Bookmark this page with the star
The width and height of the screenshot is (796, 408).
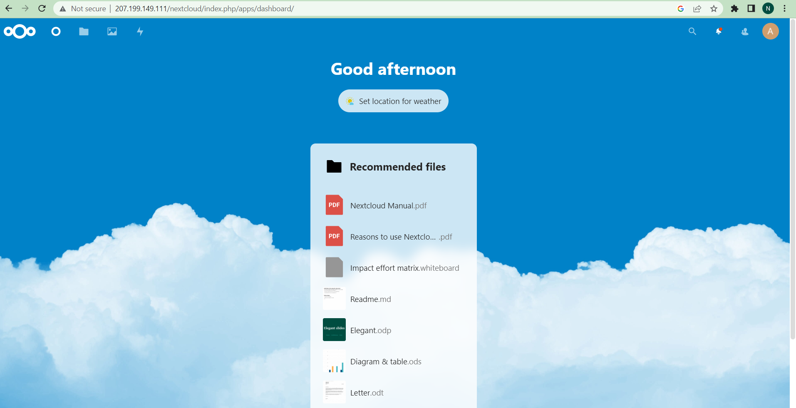[714, 9]
